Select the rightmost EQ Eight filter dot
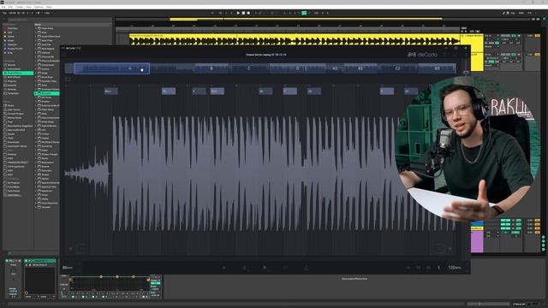 point(148,280)
